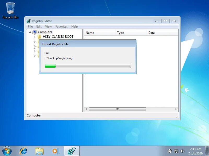
Task: Click the horizontal scrollbar thumb
Action: (x=117, y=109)
